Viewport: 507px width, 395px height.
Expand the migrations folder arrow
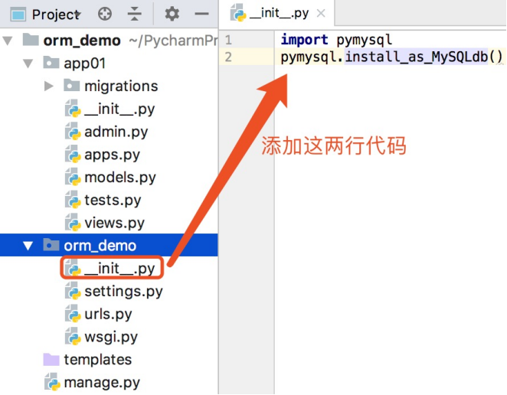point(49,86)
